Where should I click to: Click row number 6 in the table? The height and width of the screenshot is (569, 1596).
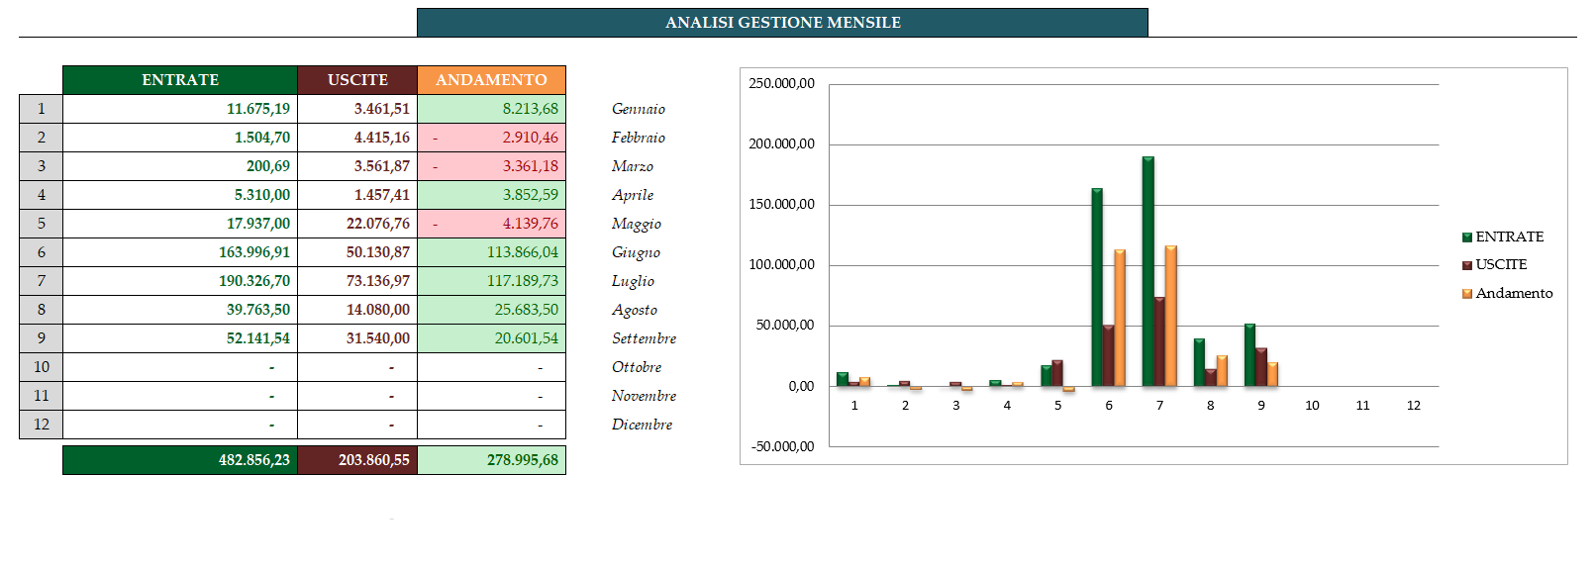(42, 252)
